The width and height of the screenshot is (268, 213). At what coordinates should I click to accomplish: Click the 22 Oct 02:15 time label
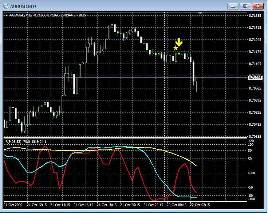pyautogui.click(x=200, y=205)
